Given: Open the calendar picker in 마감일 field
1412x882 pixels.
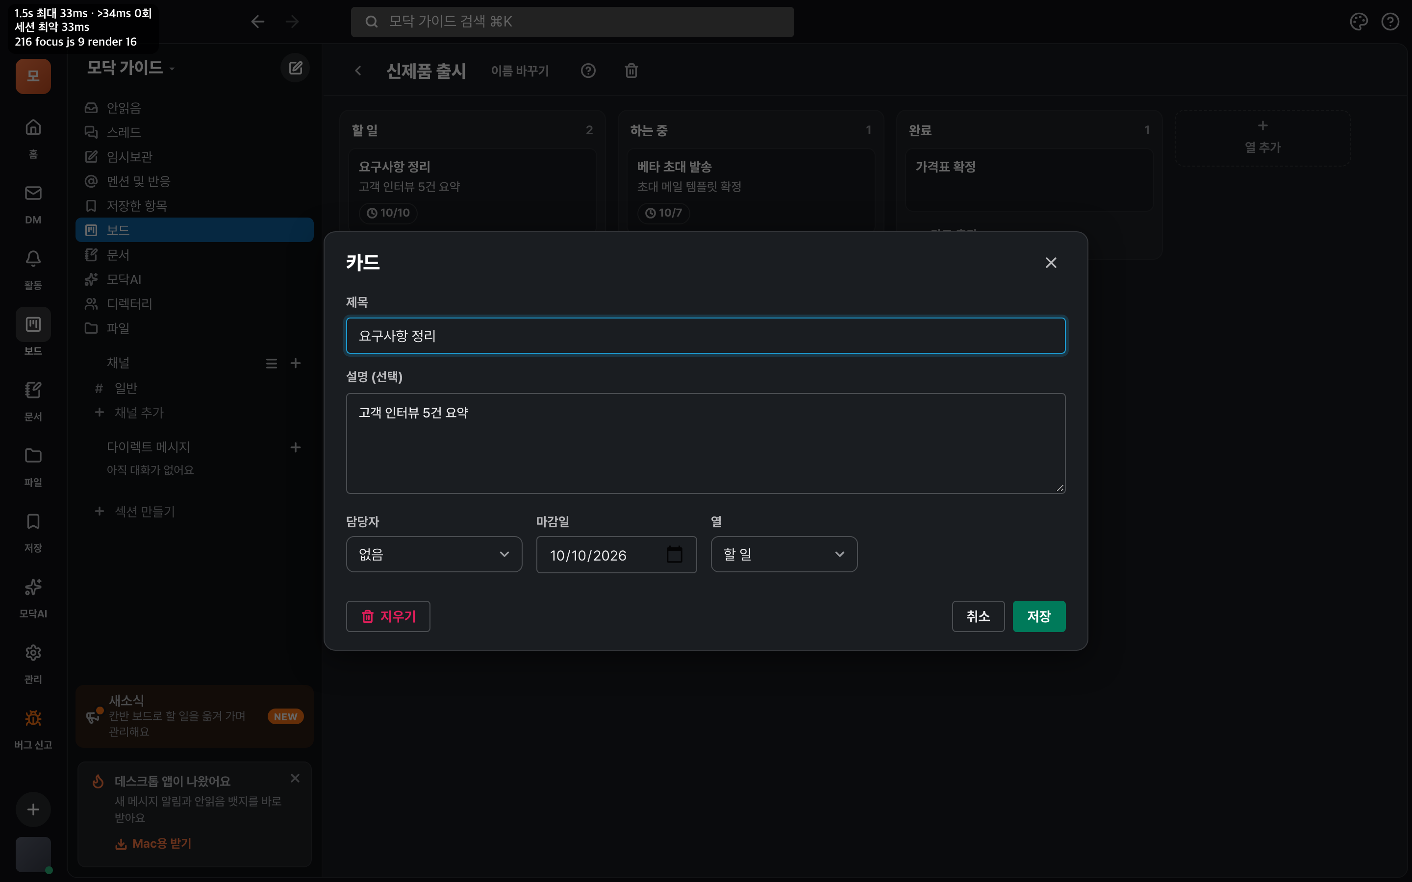Looking at the screenshot, I should [x=675, y=554].
